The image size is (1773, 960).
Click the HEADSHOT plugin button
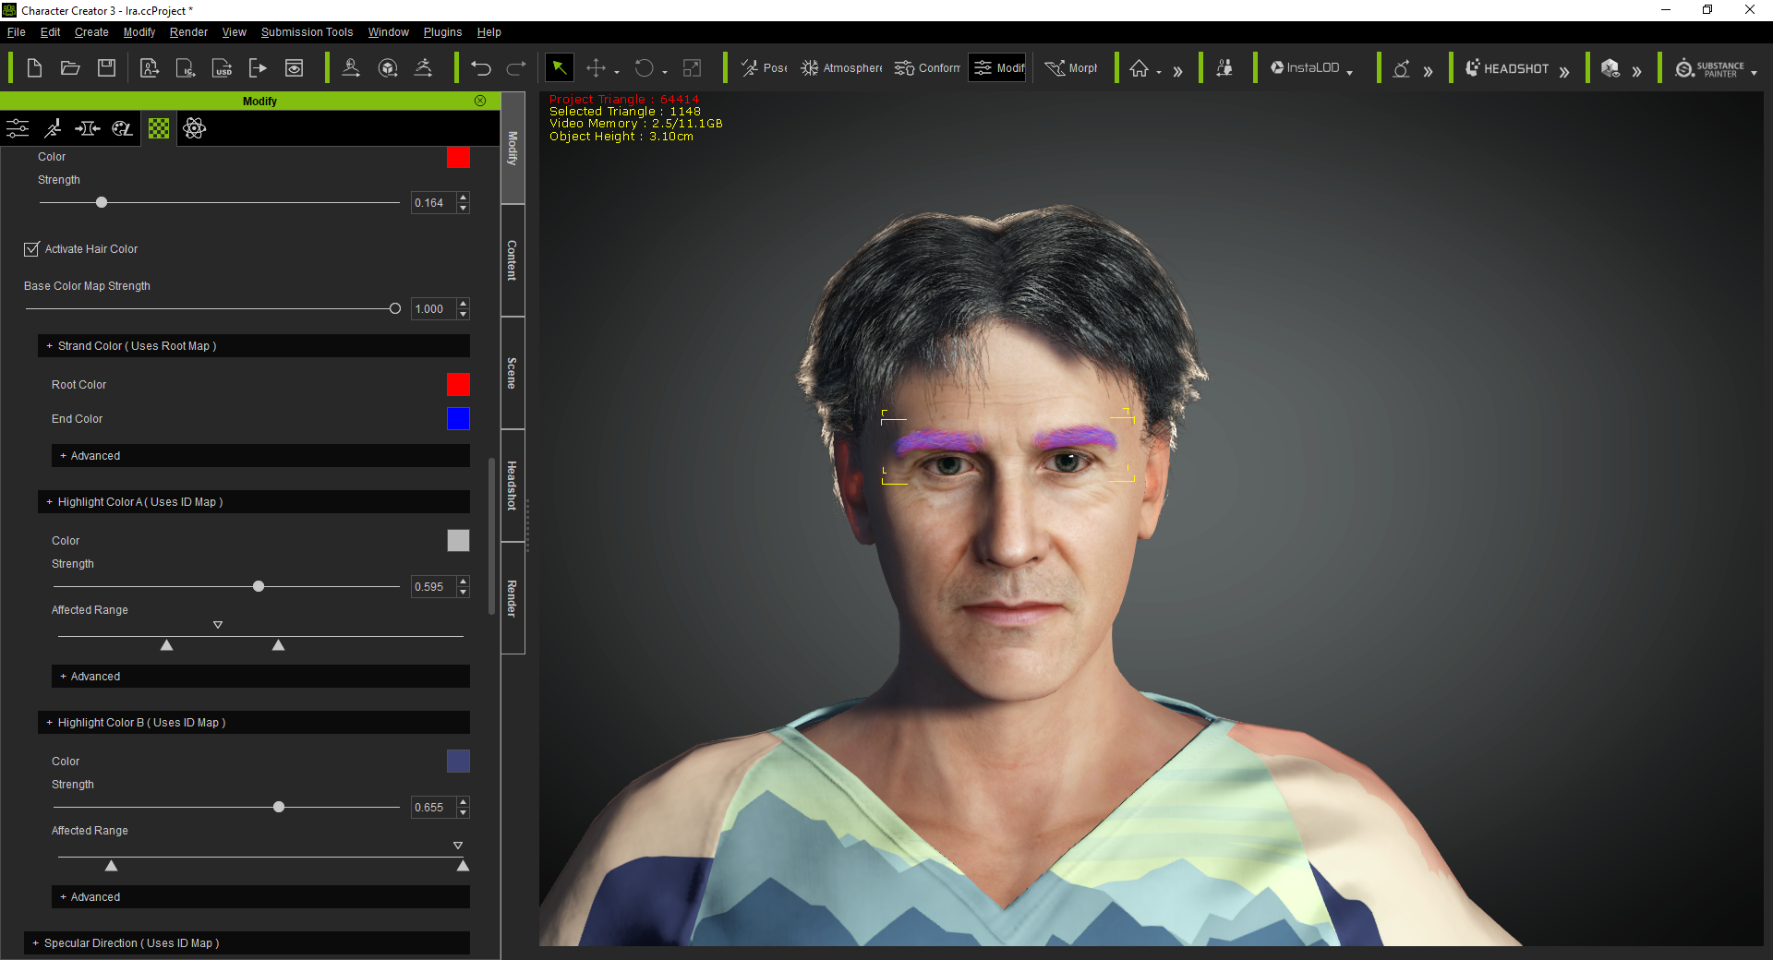(x=1507, y=68)
